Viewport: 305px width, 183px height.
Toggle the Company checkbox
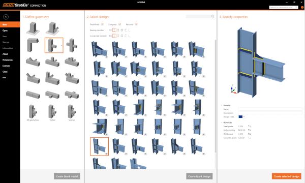tap(119, 24)
